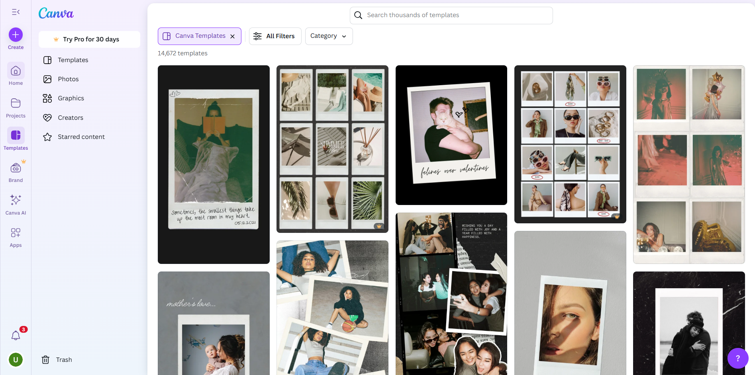Open Starred content

pyautogui.click(x=89, y=137)
